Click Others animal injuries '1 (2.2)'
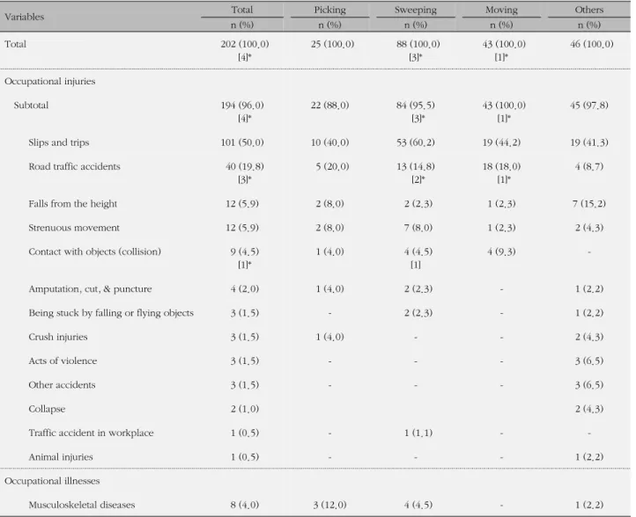636x517 pixels. pyautogui.click(x=589, y=457)
